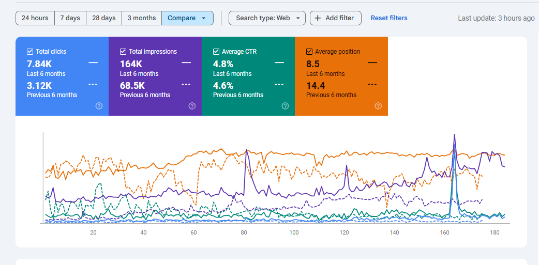Click the solid line legend on Total clicks card
The width and height of the screenshot is (539, 265).
click(93, 63)
